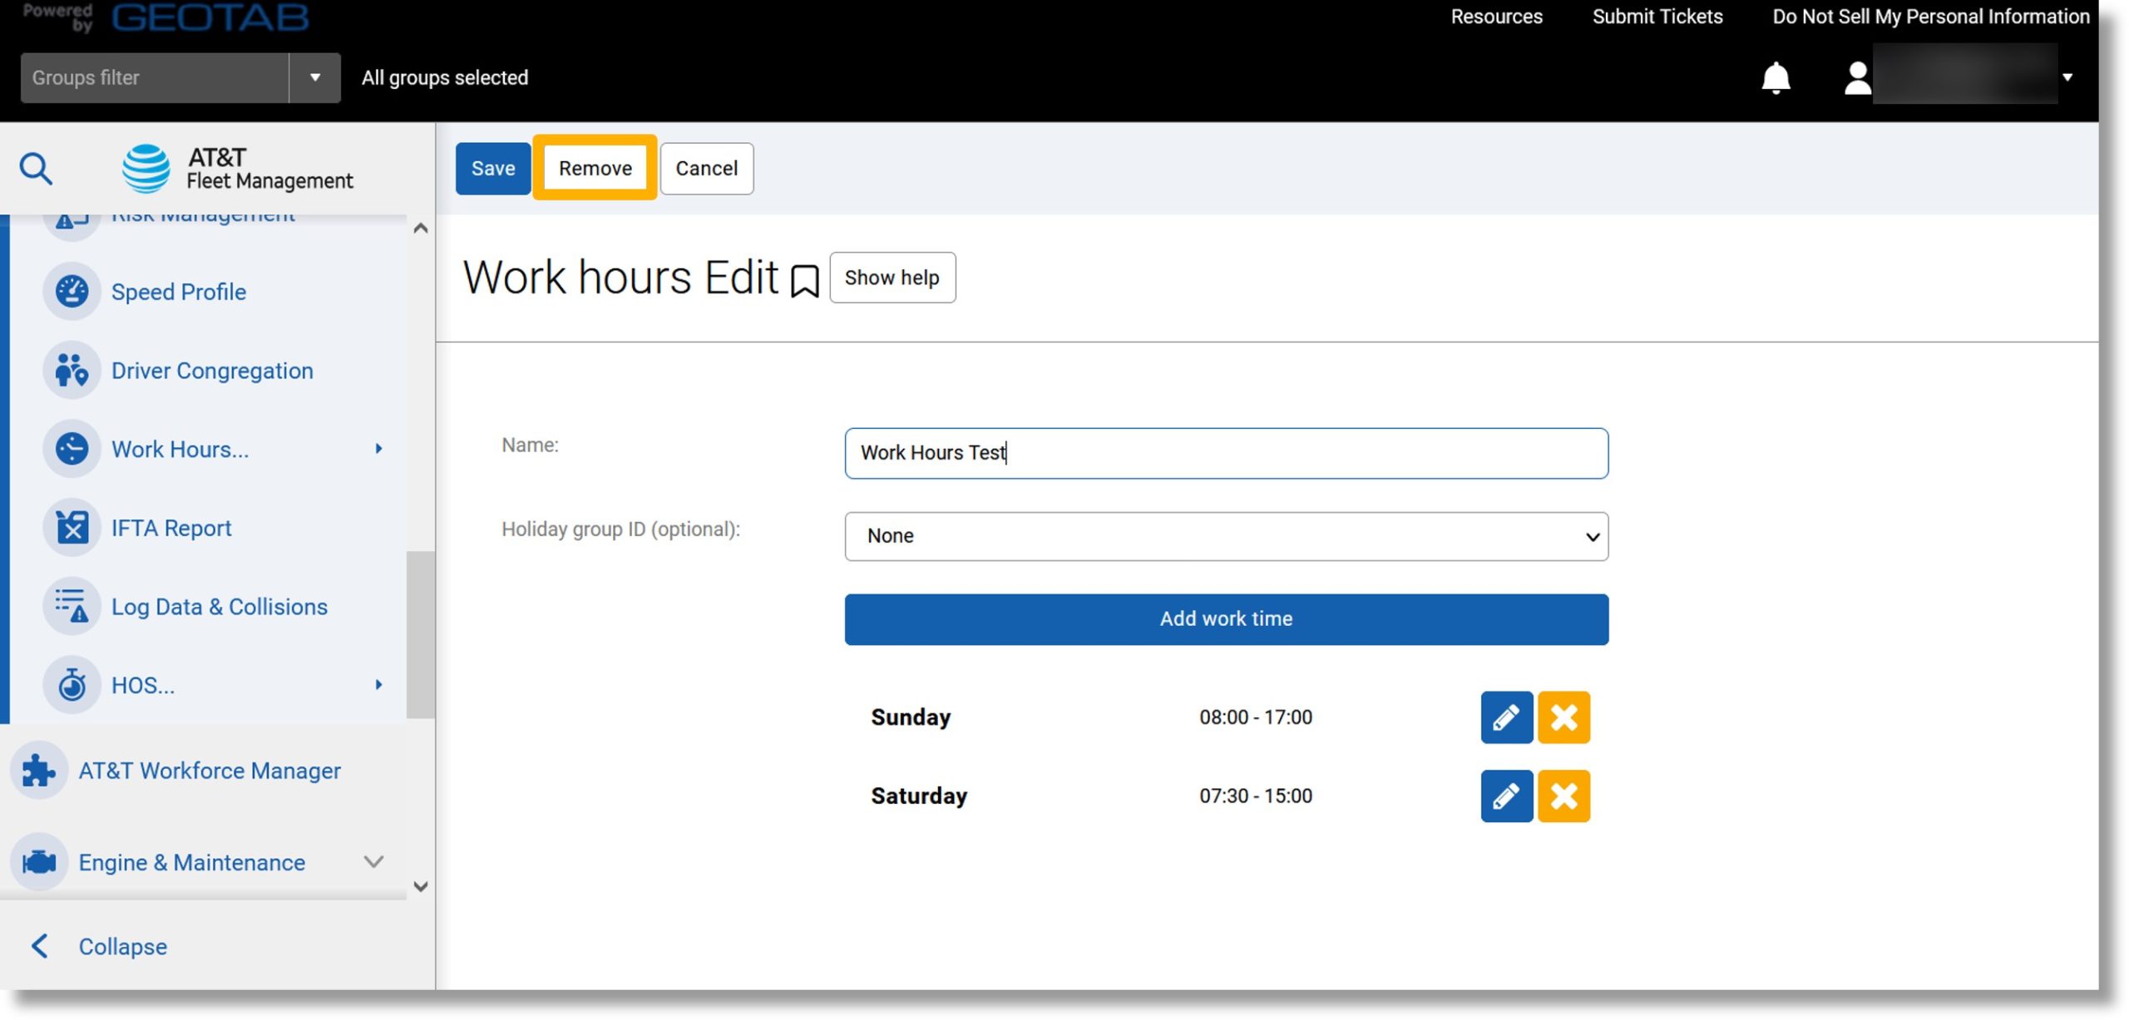Click the Add work time button
This screenshot has width=2129, height=1020.
[1226, 618]
